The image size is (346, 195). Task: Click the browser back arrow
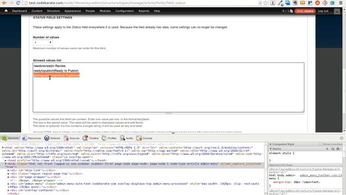click(x=4, y=3)
